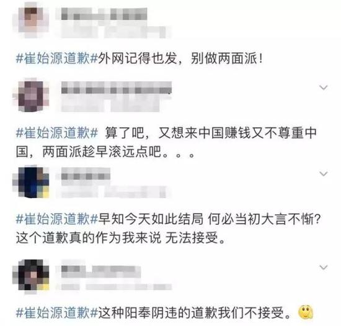Open post text 这个道歉真的作为我来说 无法接受

coord(120,238)
